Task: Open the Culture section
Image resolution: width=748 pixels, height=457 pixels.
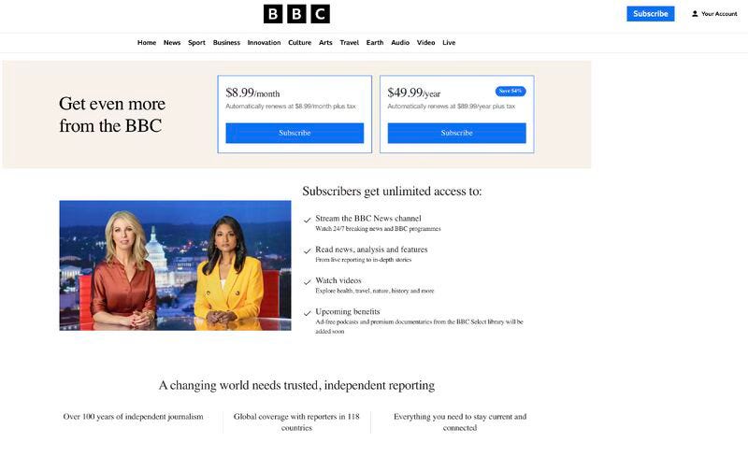Action: 299,42
